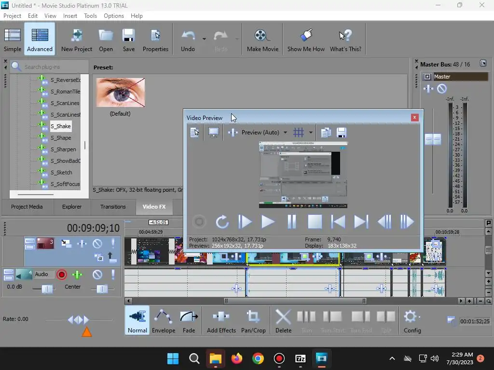The image size is (494, 370).
Task: Open Pan/Crop tool
Action: pyautogui.click(x=253, y=320)
